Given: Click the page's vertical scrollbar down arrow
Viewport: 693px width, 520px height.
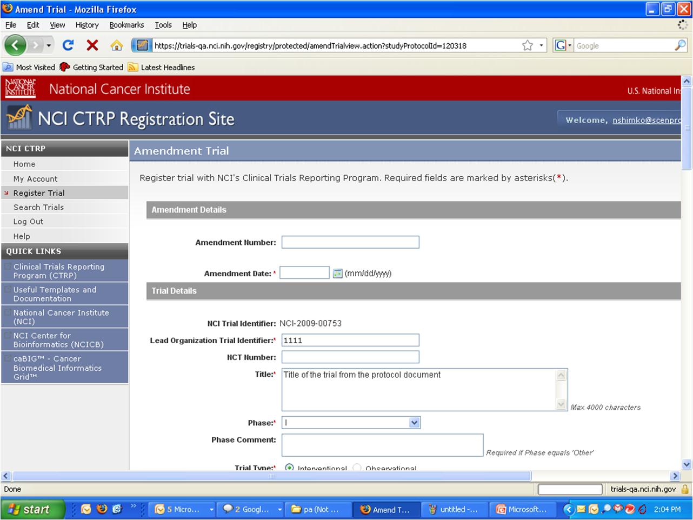Looking at the screenshot, I should coord(687,464).
